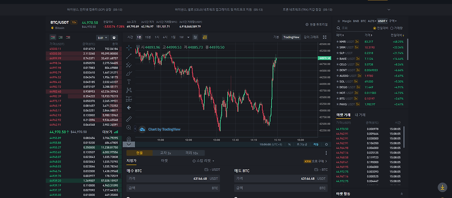The image size is (452, 198).
Task: Open the 0.01 price grouping dropdown
Action: (103, 38)
